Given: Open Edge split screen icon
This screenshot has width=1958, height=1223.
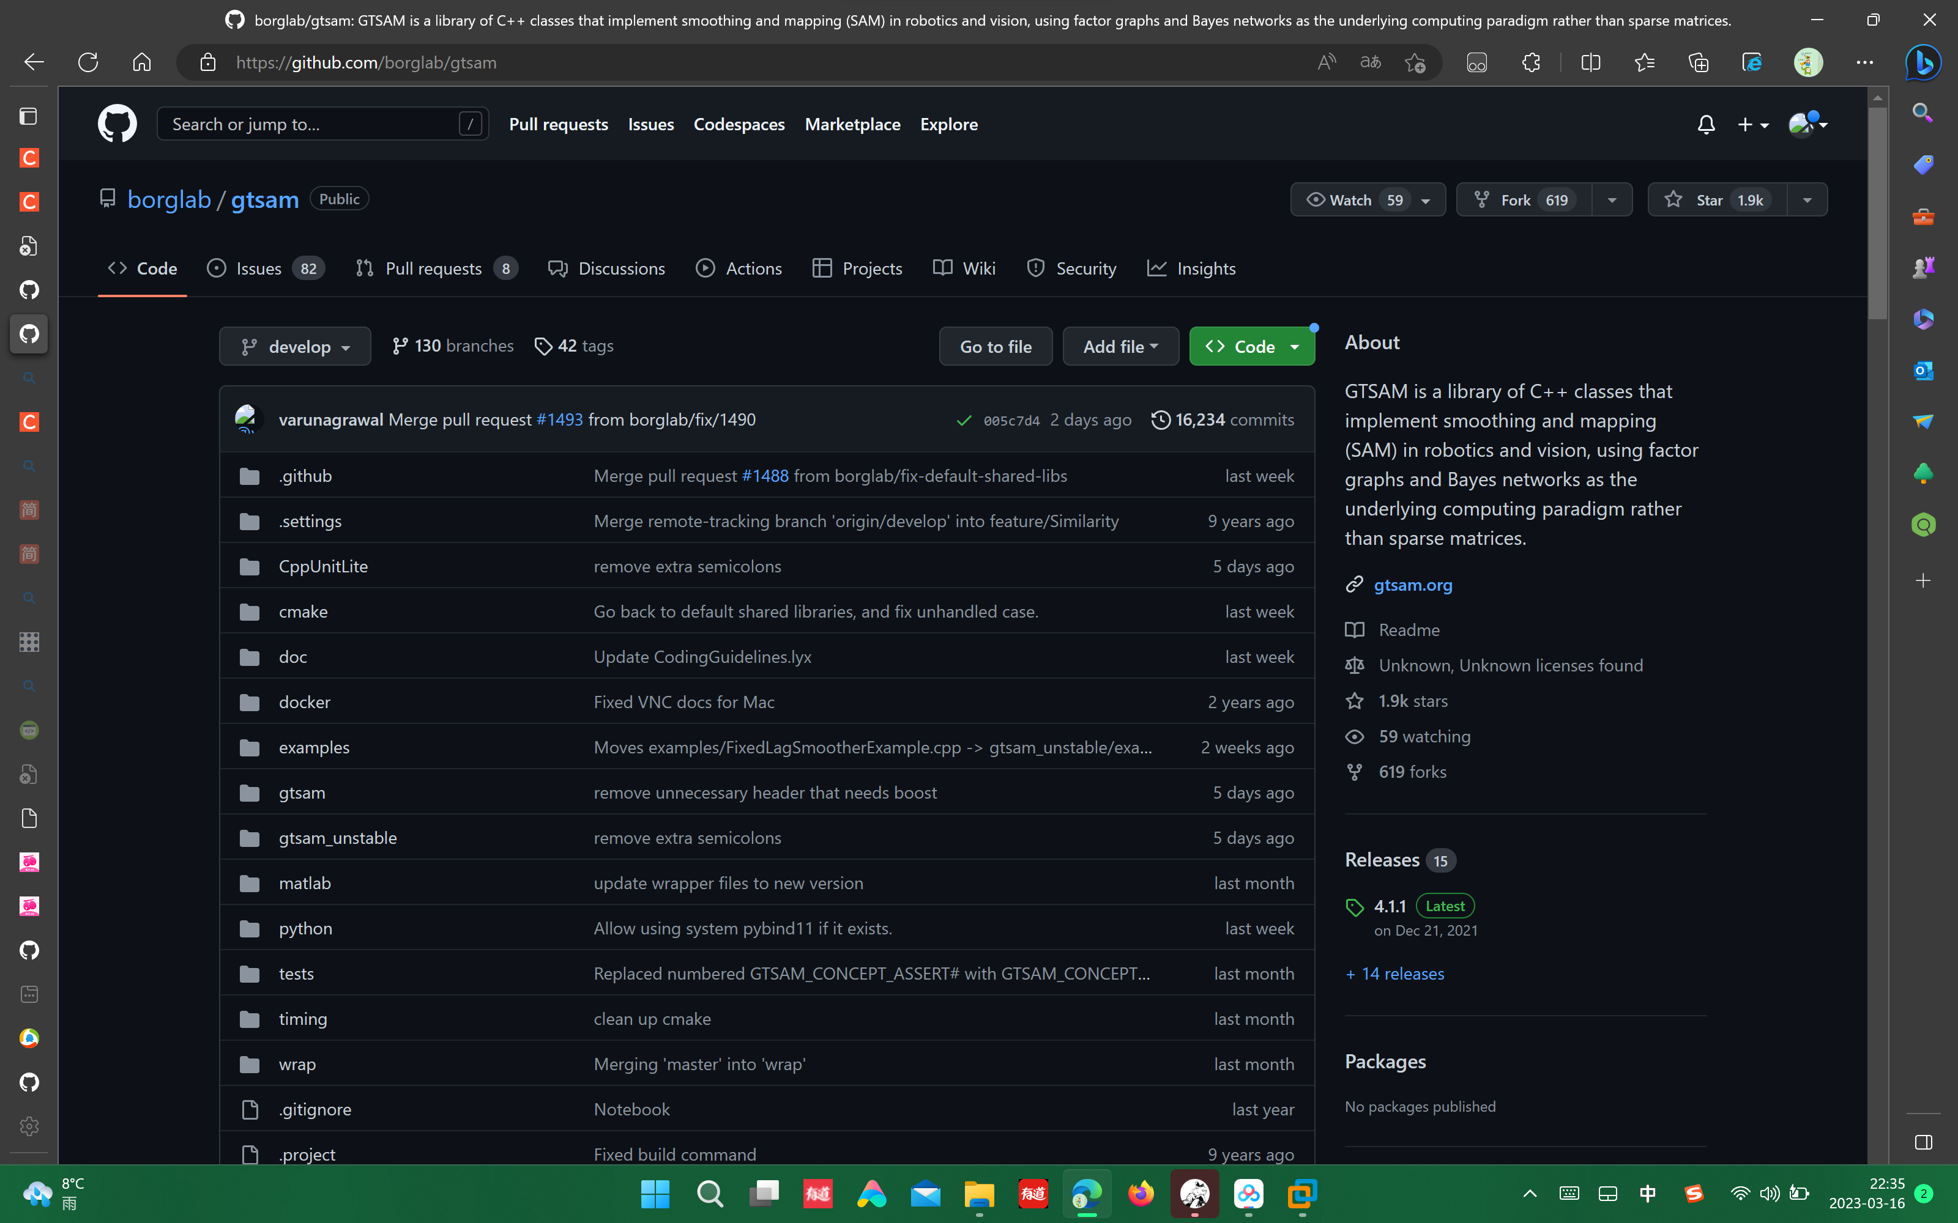Looking at the screenshot, I should pos(1590,62).
